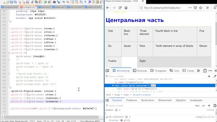This screenshot has width=217, height=122.
Task: Click 'body' in the breadcrumb path
Action: [x=117, y=95]
